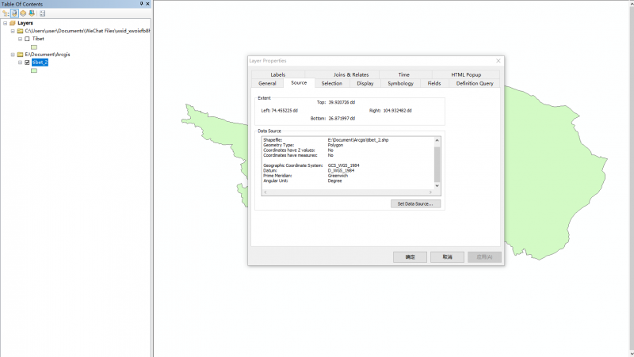Viewport: 634px width, 357px height.
Task: Enable the Tibet layer checkbox
Action: (28, 39)
